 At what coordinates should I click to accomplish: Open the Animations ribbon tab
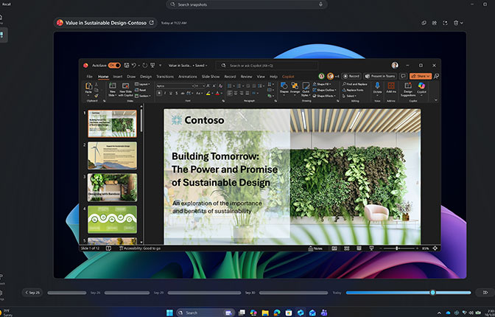[x=188, y=77]
